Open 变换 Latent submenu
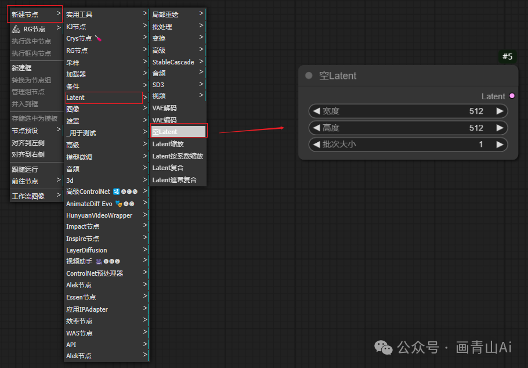 pyautogui.click(x=178, y=38)
